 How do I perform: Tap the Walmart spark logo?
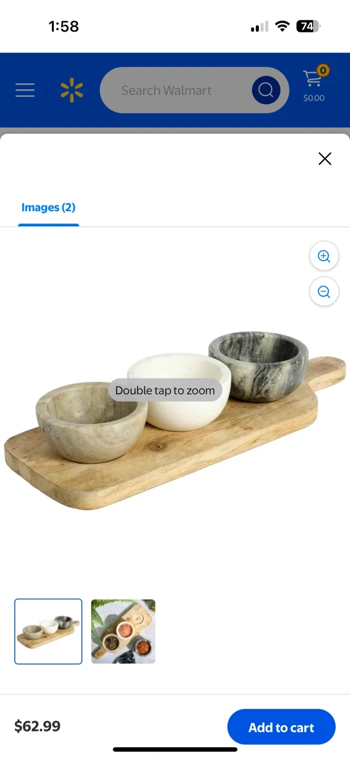72,90
